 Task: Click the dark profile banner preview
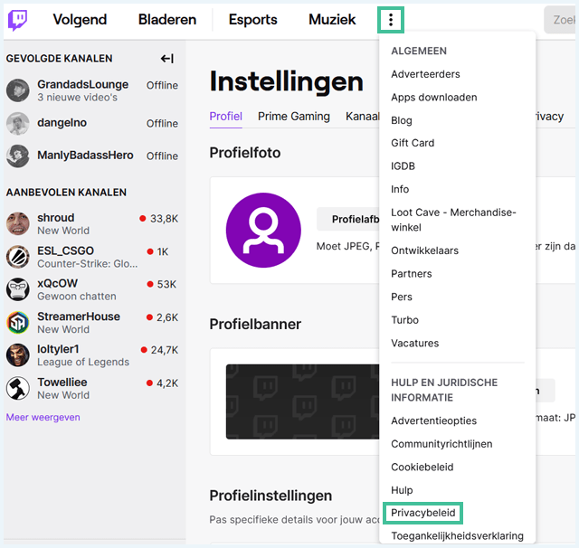[302, 402]
